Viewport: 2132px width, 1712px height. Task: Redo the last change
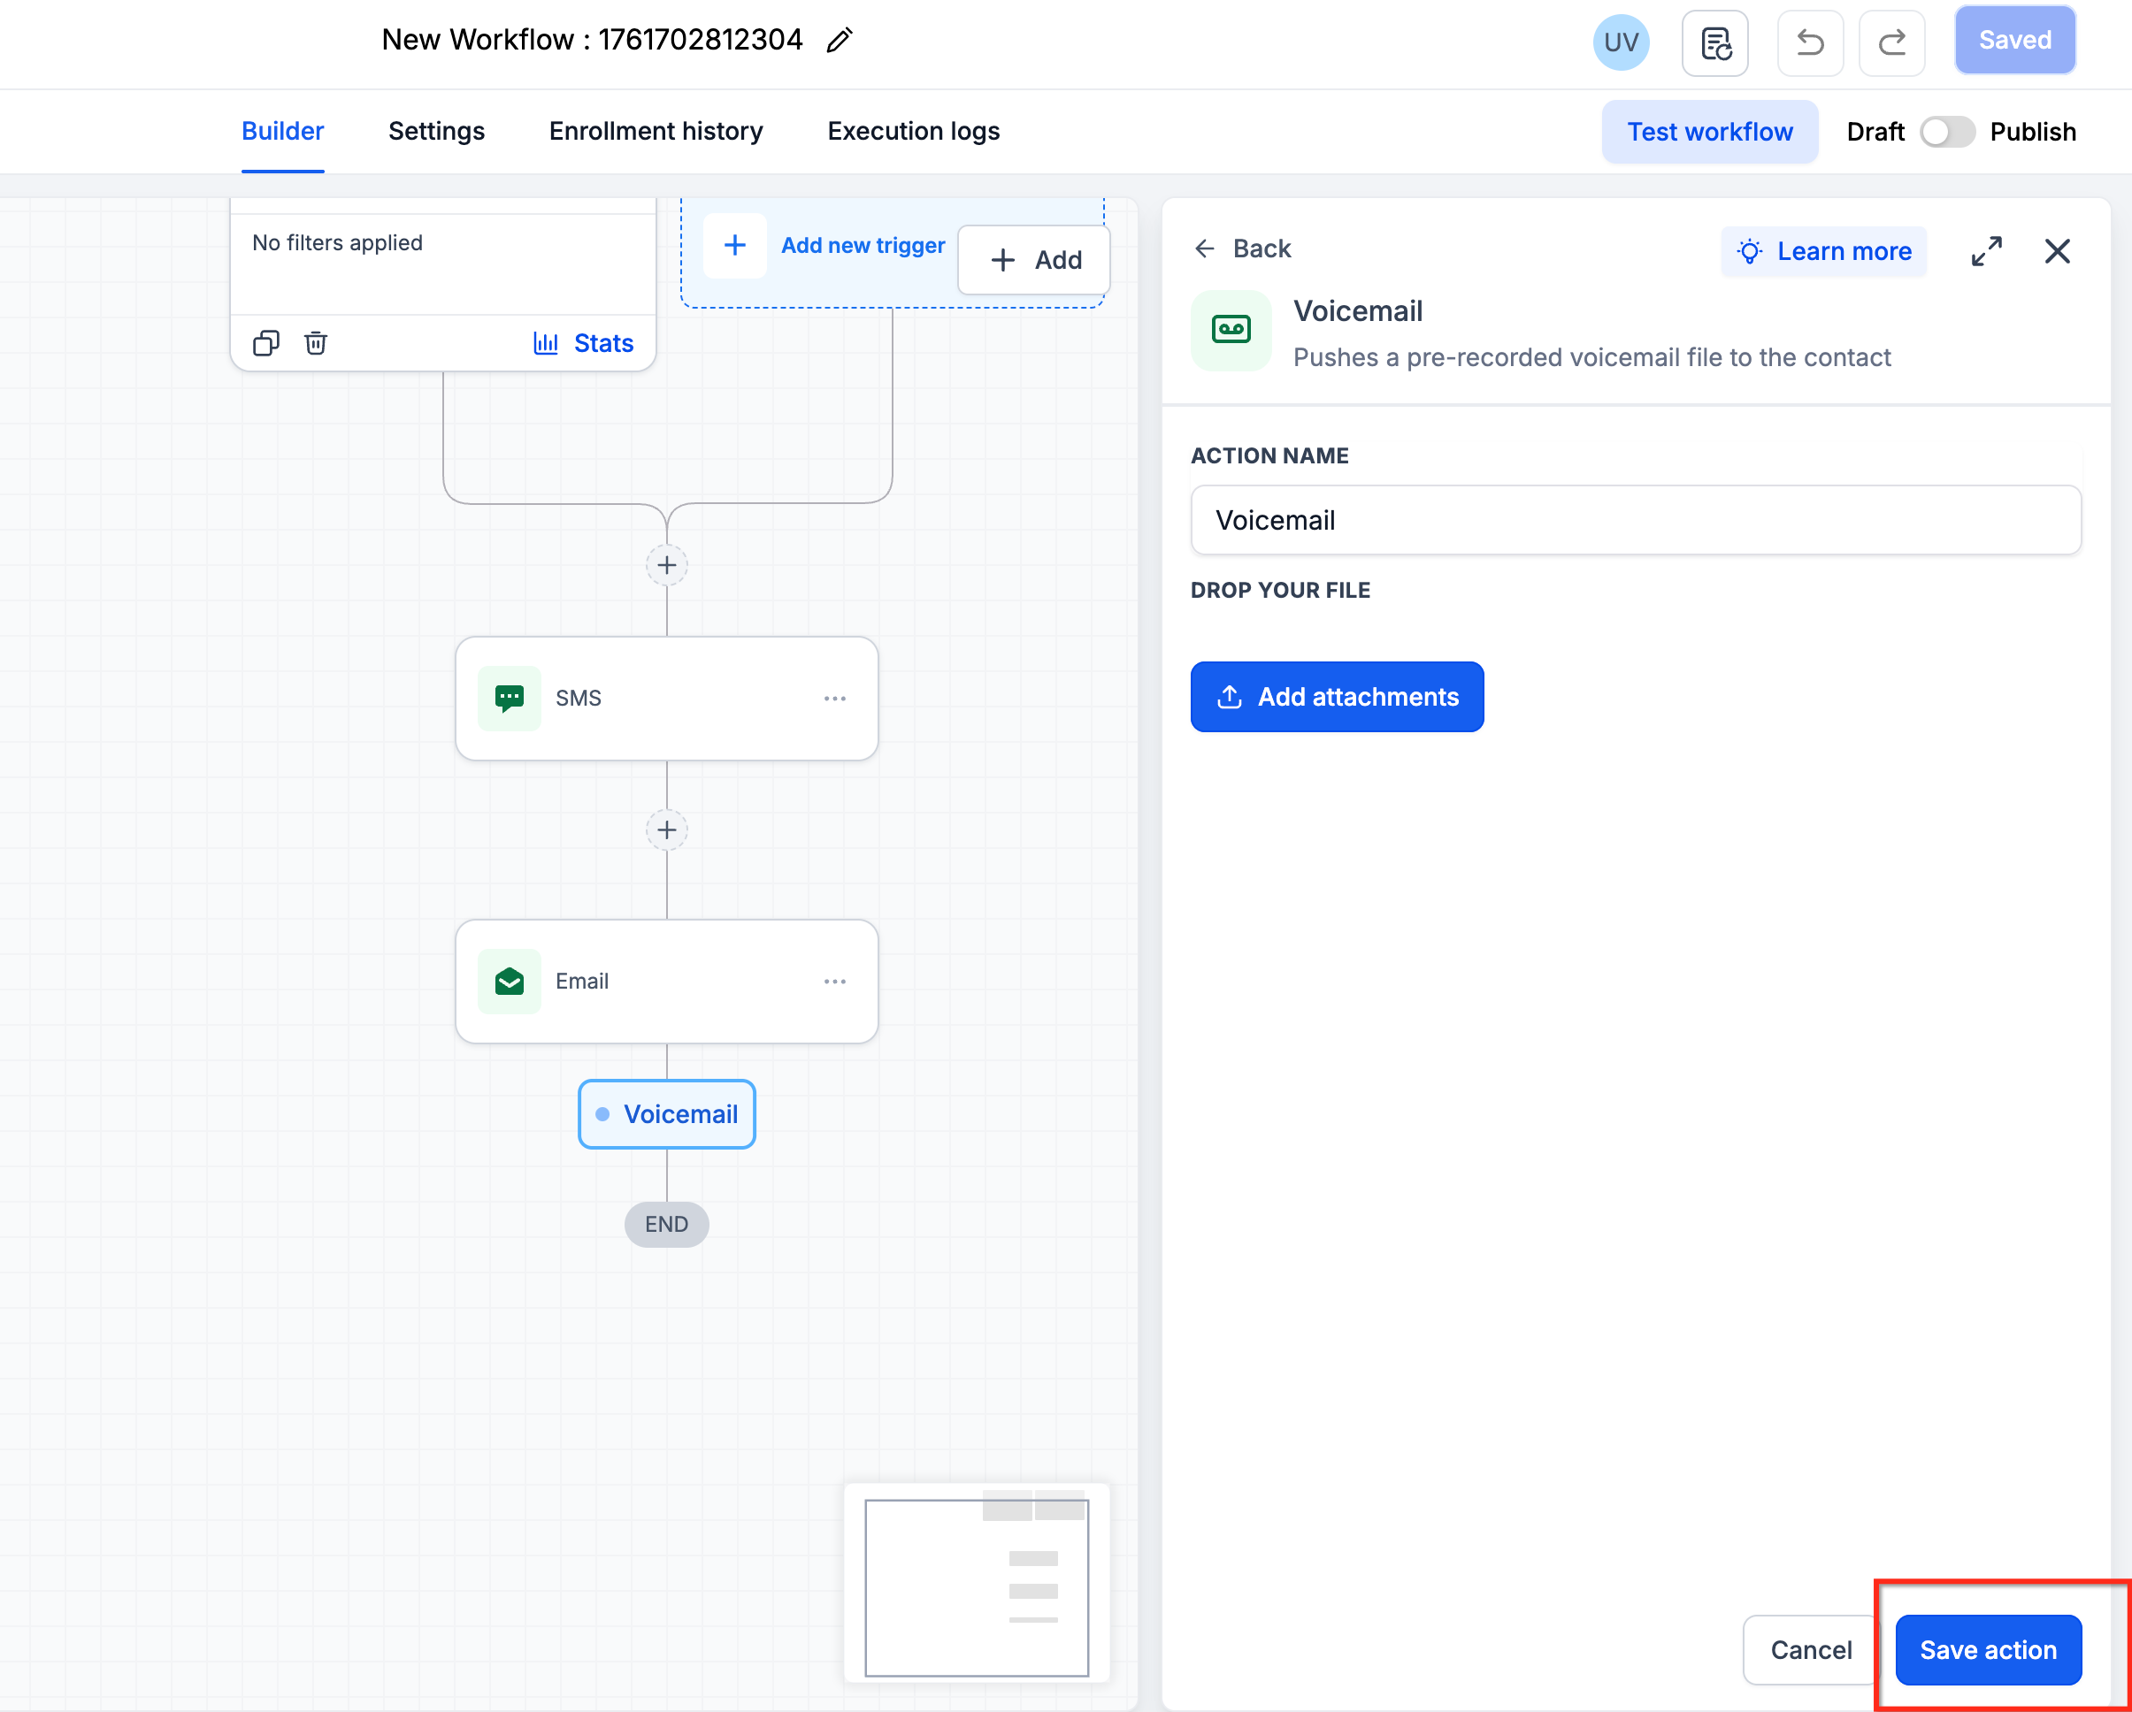tap(1891, 42)
